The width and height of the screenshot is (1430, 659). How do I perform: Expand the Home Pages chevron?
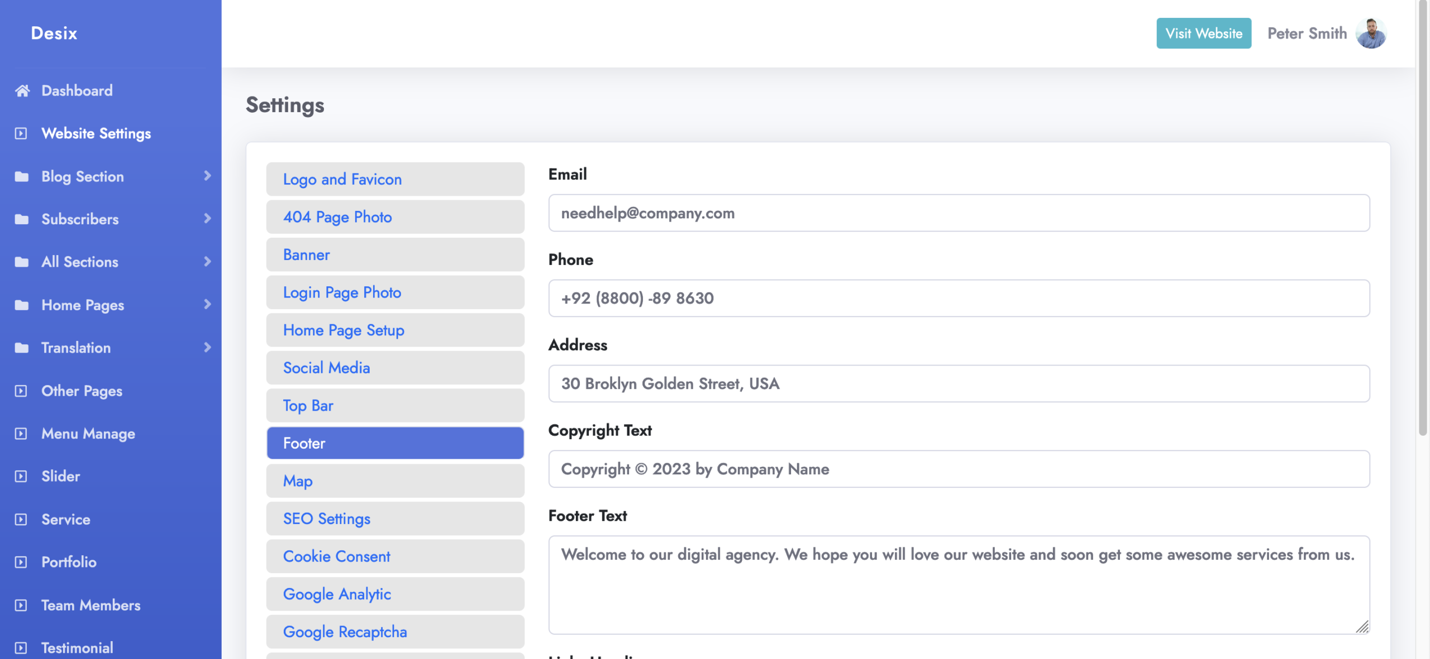pos(207,304)
